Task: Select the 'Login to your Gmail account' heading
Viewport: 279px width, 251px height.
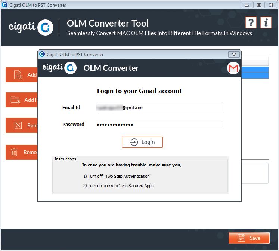Action: coord(140,91)
